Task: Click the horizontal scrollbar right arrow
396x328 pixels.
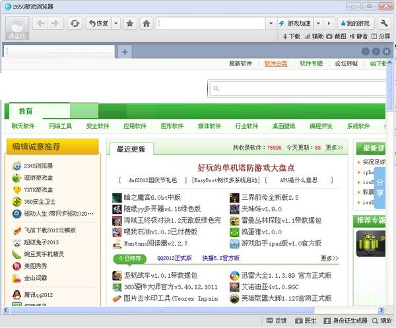Action: 381,310
